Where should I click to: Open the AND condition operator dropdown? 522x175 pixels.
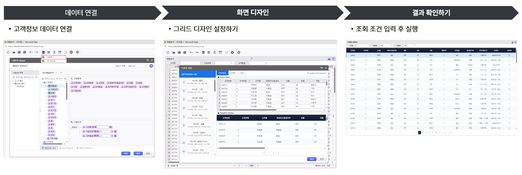(74, 127)
